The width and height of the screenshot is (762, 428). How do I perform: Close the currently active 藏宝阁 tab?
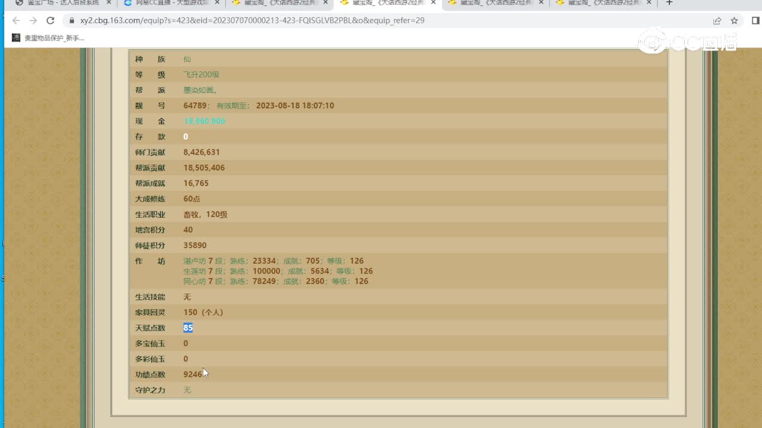[x=433, y=3]
